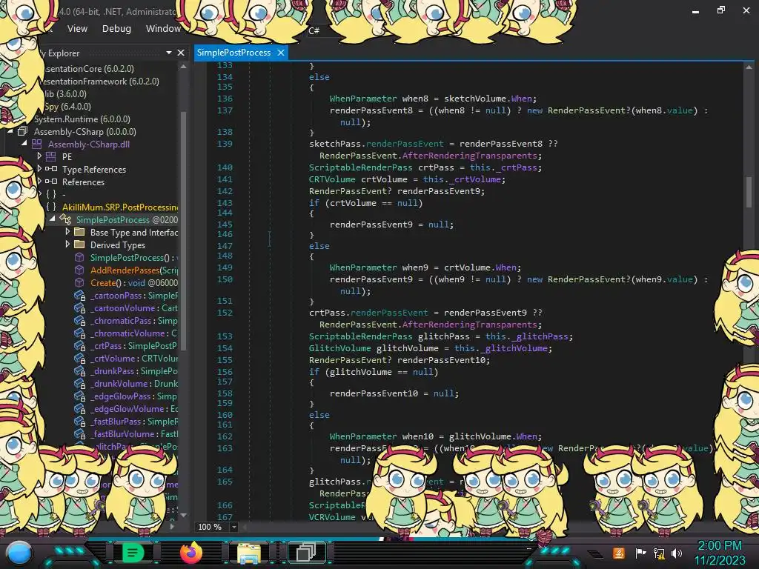This screenshot has height=569, width=759.
Task: Click Assembly Explorer scroll-down arrow
Action: click(184, 516)
